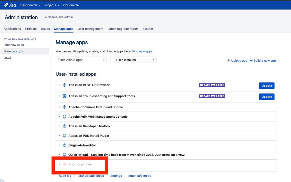The image size is (291, 182).
Task: Click the sil-groovy-runner app name
Action: click(81, 164)
